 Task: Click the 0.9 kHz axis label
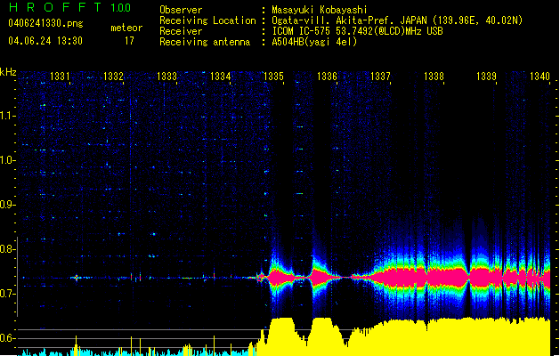7,205
